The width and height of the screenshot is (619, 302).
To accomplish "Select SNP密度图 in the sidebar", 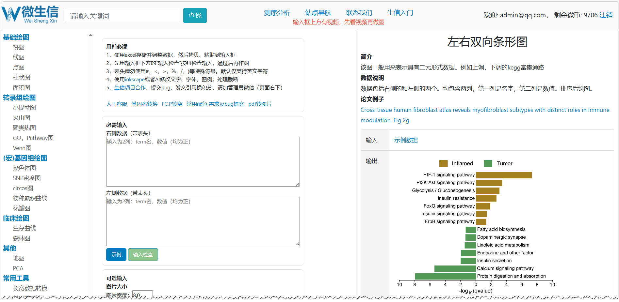I will (27, 178).
